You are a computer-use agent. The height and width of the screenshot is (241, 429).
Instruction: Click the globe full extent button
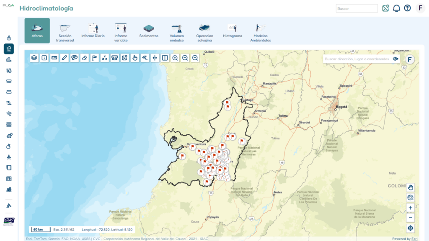click(x=411, y=197)
